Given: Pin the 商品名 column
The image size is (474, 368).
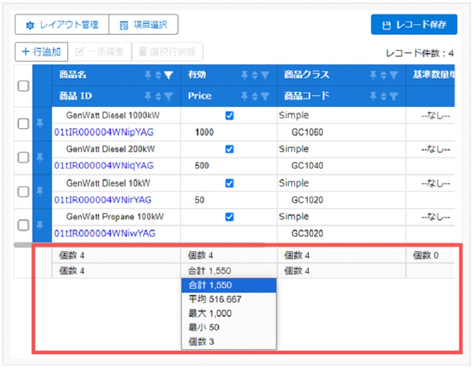Looking at the screenshot, I should point(148,75).
